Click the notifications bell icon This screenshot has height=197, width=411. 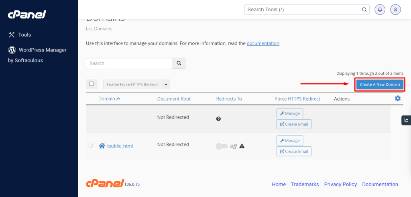click(x=380, y=10)
